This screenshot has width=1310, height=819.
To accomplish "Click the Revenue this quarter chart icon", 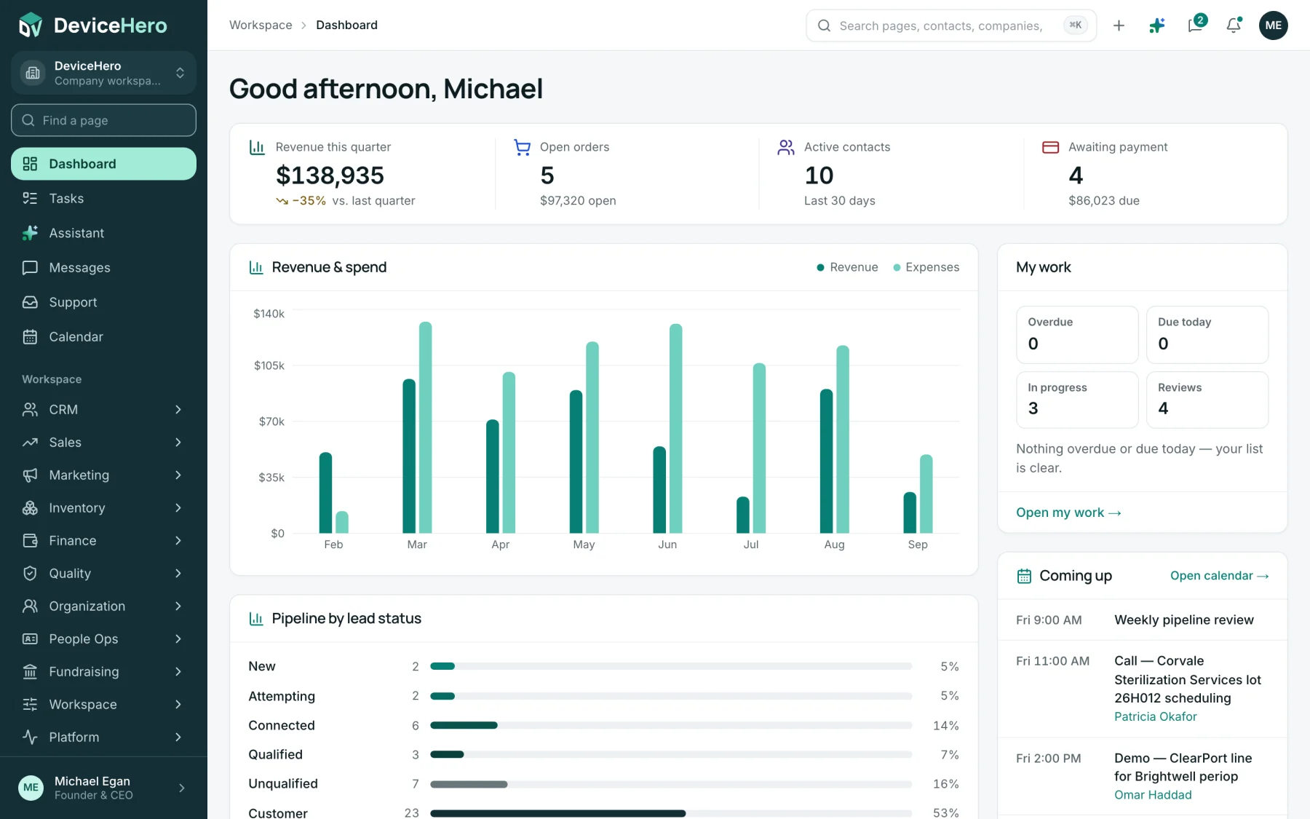I will click(257, 147).
